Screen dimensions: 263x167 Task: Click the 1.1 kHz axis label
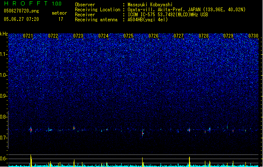(x=4, y=54)
